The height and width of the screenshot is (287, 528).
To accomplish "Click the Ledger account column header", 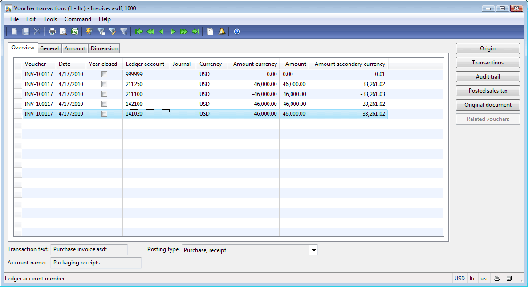I will click(x=146, y=64).
